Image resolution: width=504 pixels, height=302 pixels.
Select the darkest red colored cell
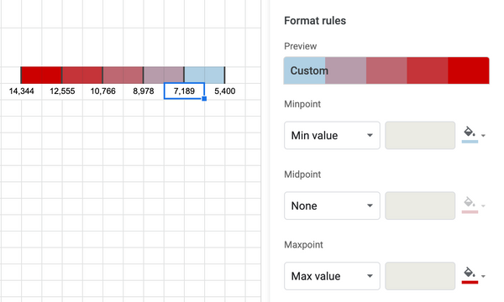41,75
